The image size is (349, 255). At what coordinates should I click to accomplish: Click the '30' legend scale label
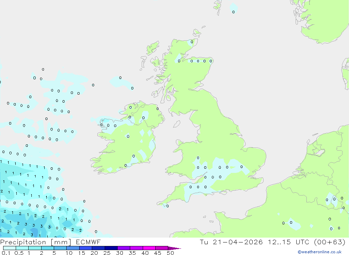click(x=120, y=253)
